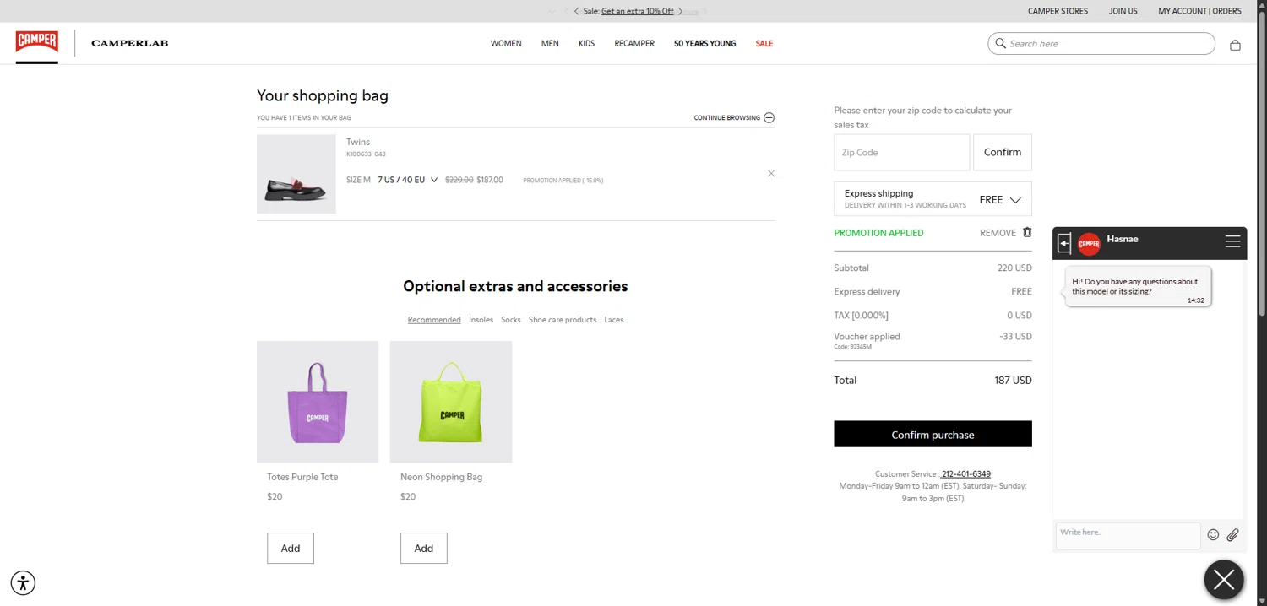Image resolution: width=1267 pixels, height=606 pixels.
Task: Open Join Us link
Action: coord(1123,11)
